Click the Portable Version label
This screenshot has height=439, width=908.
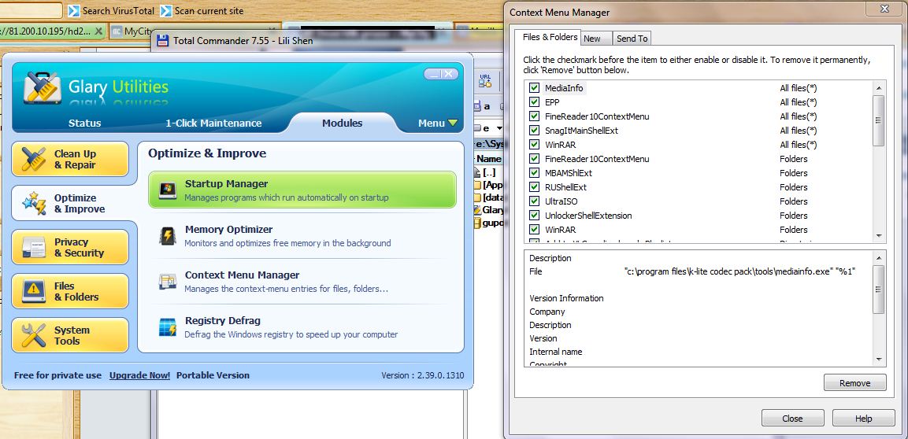pos(213,375)
